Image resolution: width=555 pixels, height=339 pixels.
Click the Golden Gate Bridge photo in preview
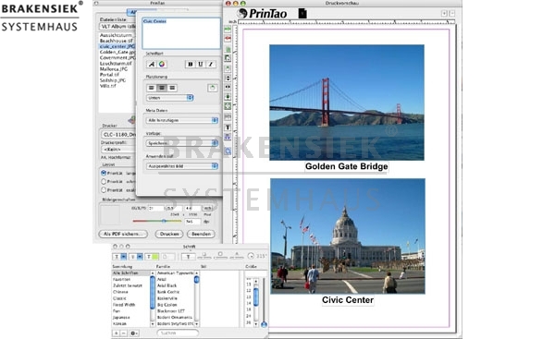point(347,103)
